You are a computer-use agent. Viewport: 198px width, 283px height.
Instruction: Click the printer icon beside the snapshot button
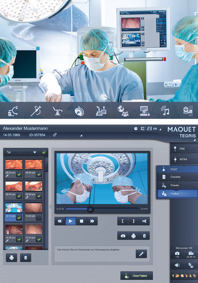(x=133, y=236)
